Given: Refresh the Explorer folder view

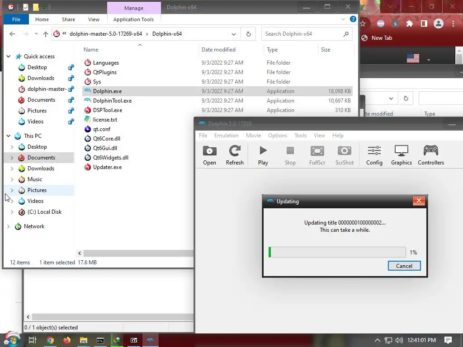Looking at the screenshot, I should click(x=248, y=34).
